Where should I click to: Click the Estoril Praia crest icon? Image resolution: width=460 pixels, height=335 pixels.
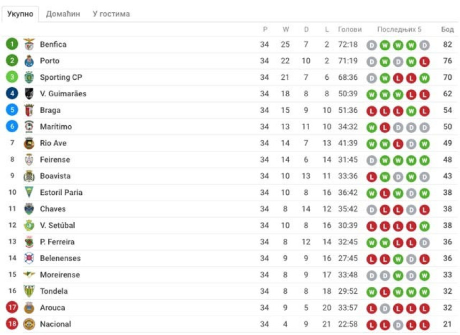[x=29, y=192]
